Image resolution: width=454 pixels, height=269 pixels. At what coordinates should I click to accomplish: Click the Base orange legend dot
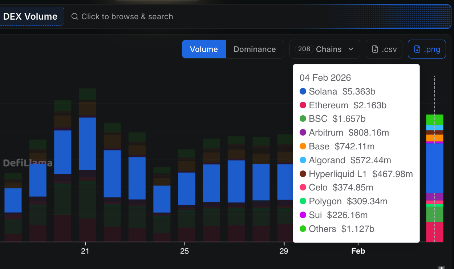tap(303, 146)
